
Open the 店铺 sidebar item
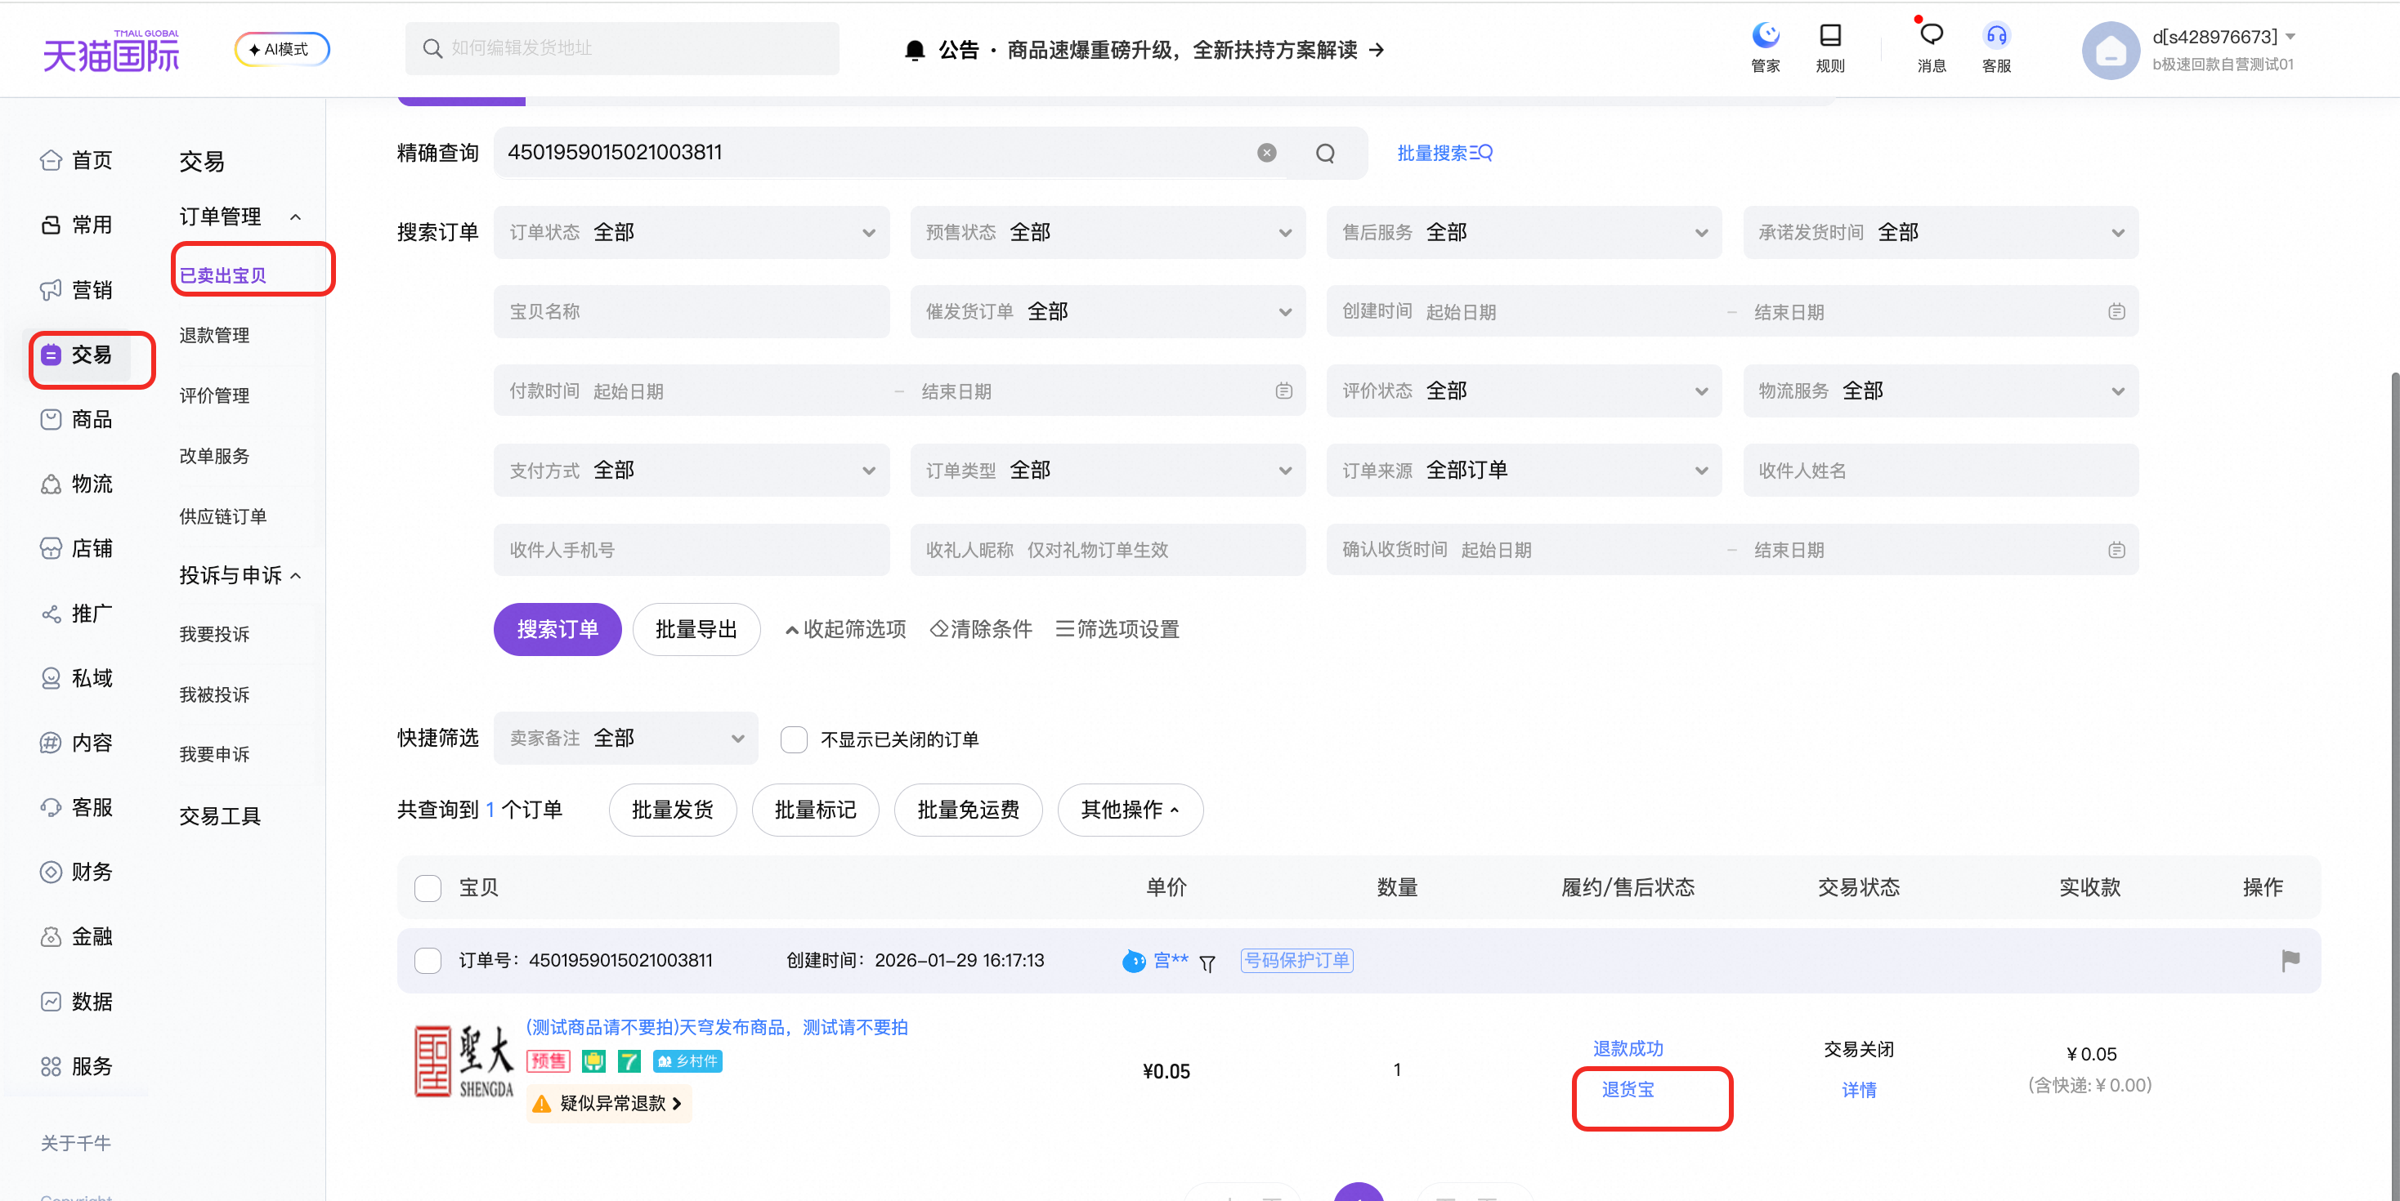click(x=78, y=548)
